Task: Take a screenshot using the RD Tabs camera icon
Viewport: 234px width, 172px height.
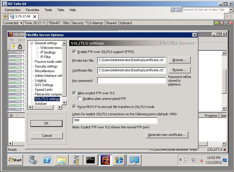Action: click(x=221, y=23)
